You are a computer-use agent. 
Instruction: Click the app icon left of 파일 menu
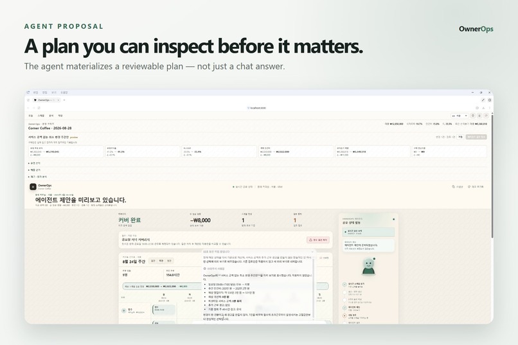point(28,93)
